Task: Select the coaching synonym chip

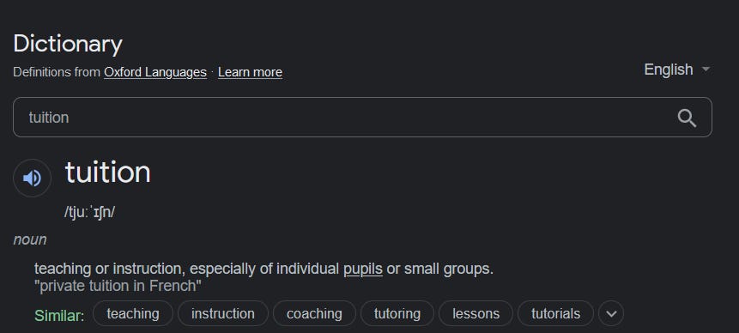Action: click(314, 313)
